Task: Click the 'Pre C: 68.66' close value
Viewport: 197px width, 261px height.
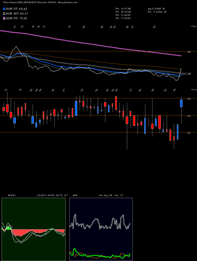Action: pos(123,18)
